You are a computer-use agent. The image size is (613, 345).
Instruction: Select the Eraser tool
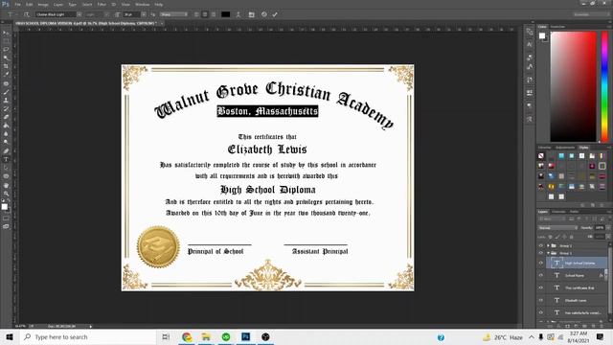[x=6, y=117]
